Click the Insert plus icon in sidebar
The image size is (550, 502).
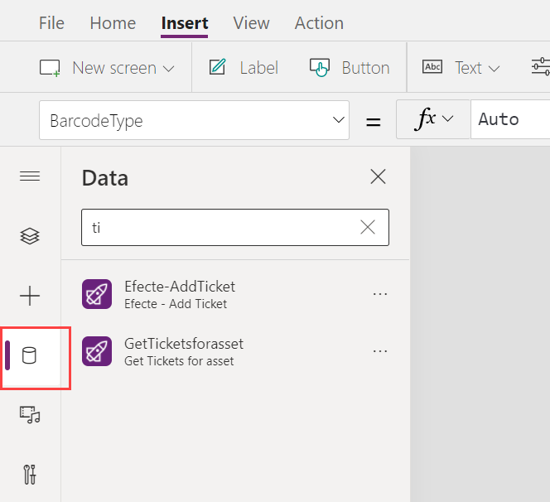[30, 296]
